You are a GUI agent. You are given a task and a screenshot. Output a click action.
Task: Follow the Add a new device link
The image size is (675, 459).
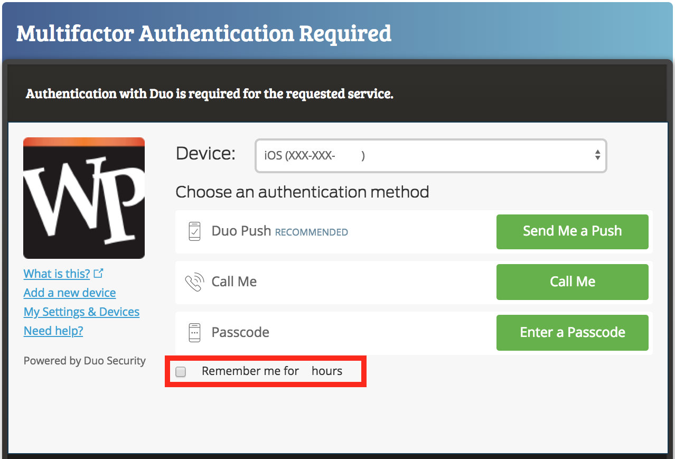(70, 293)
